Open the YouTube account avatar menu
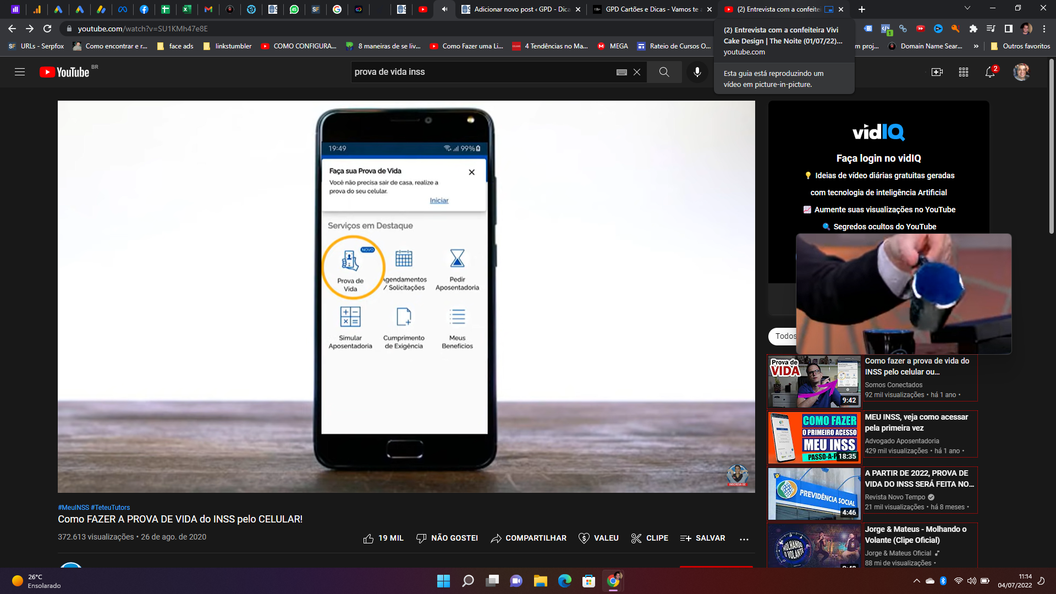The image size is (1056, 594). click(x=1021, y=72)
